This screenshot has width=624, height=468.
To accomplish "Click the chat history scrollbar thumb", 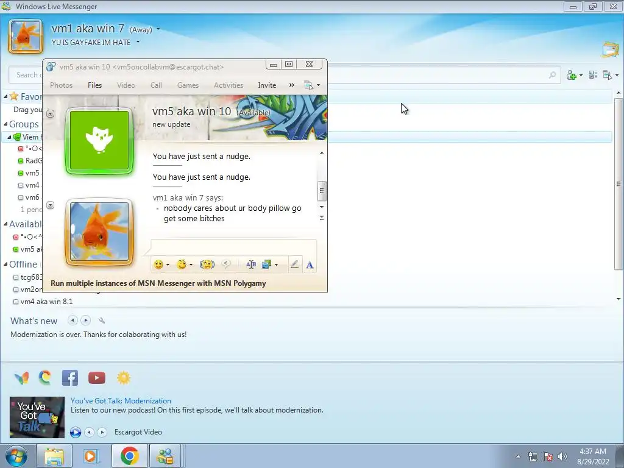I will coord(322,191).
